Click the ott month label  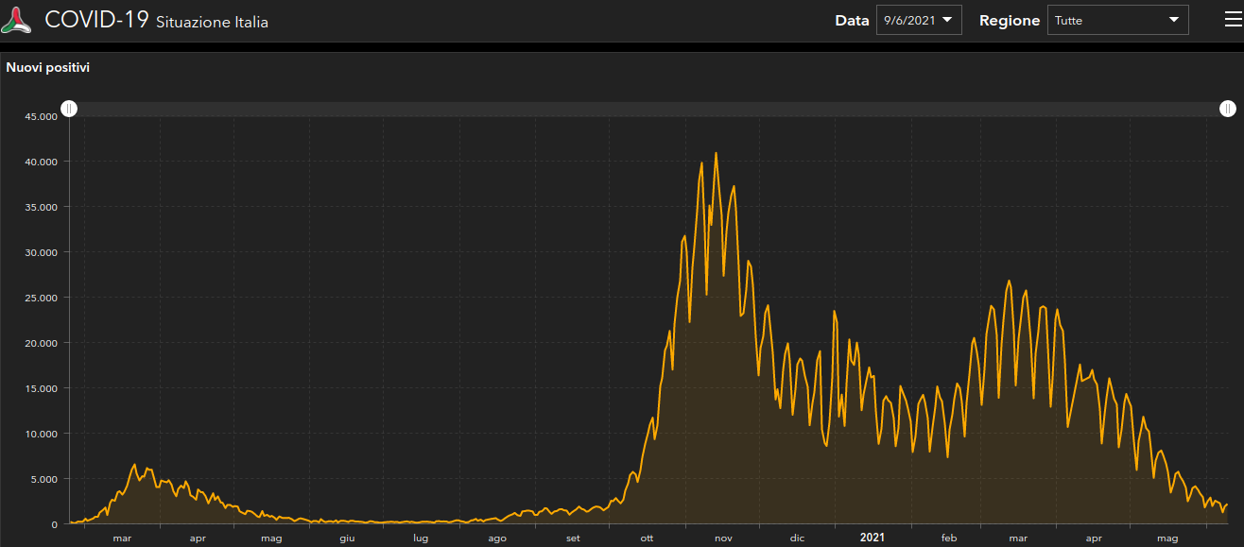(x=647, y=538)
